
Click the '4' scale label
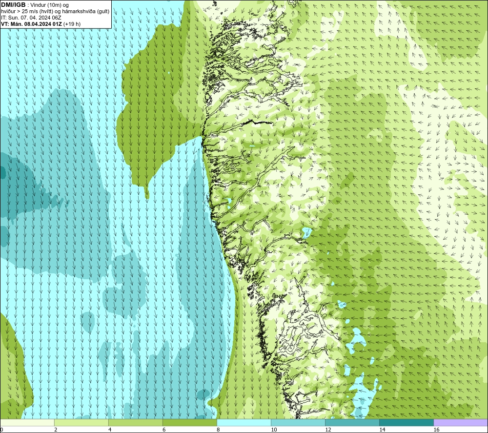click(110, 430)
